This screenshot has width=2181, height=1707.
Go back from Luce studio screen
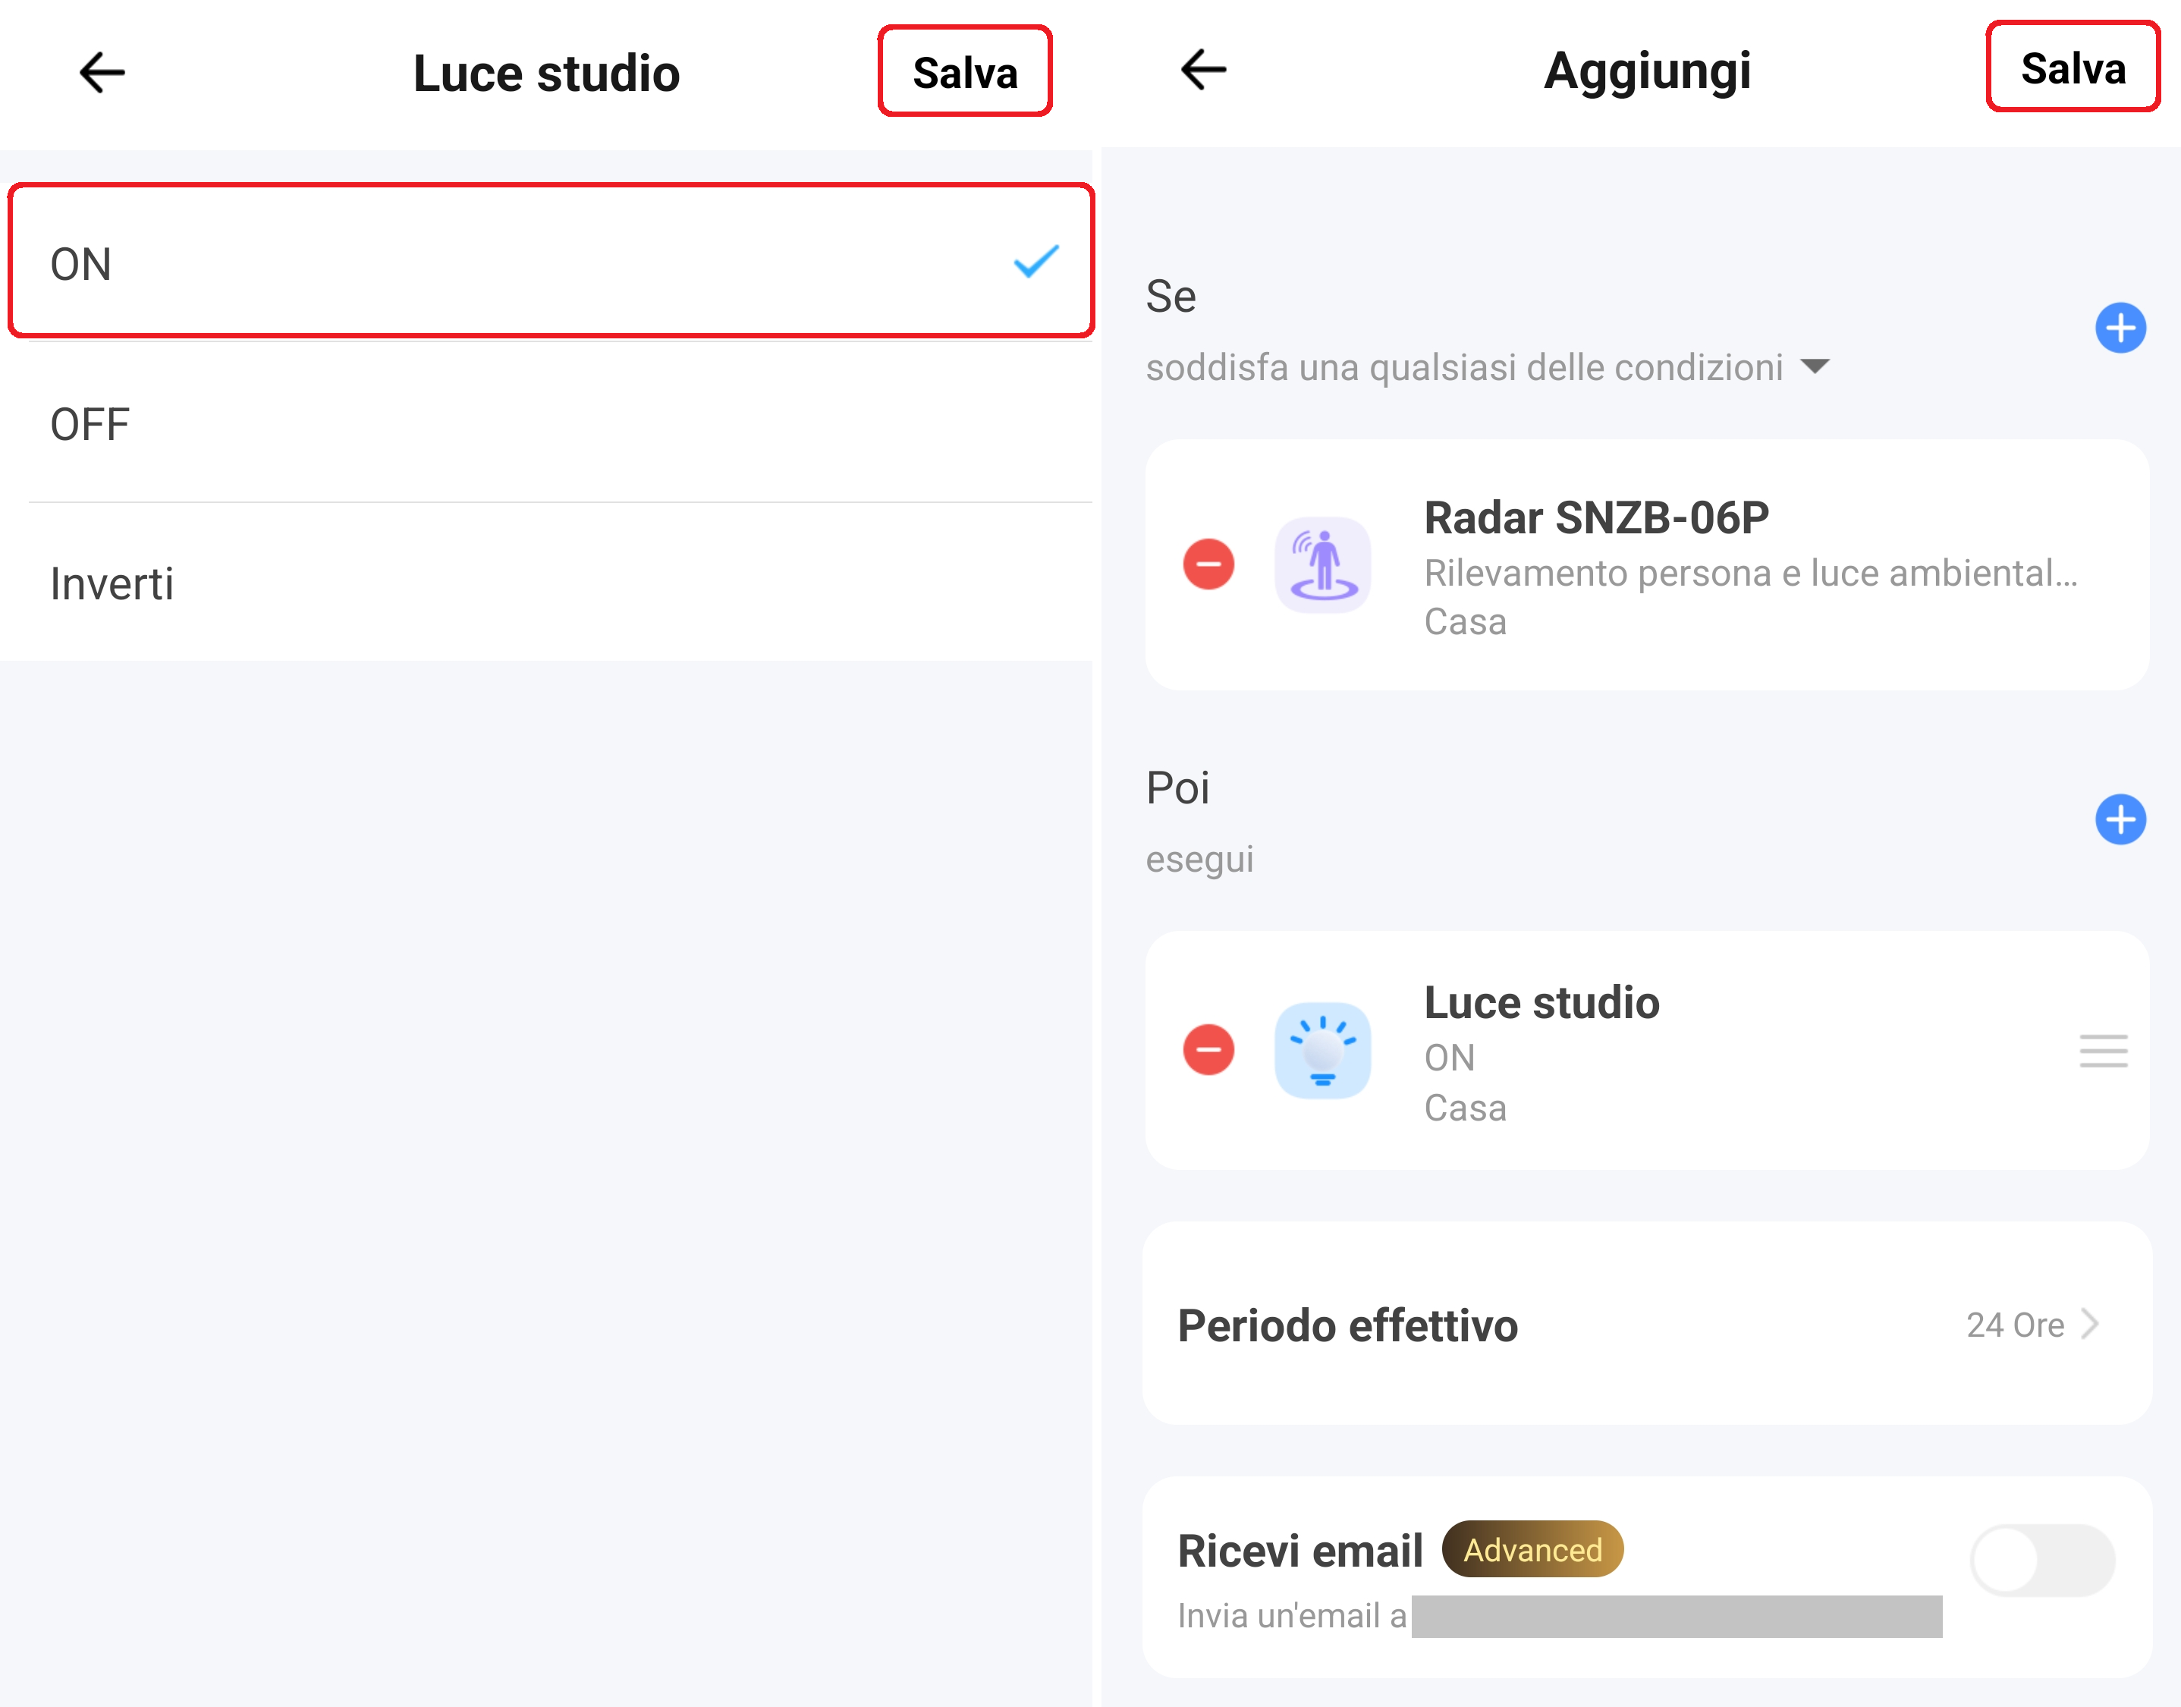pos(102,73)
